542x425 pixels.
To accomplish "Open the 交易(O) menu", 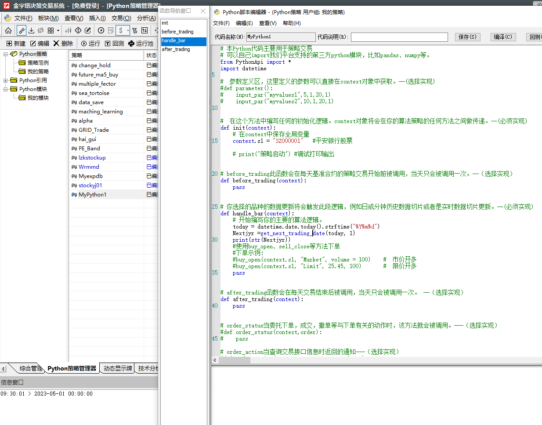I will pos(121,18).
